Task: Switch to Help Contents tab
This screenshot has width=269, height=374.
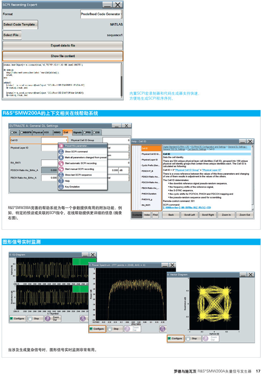Action: coord(137,215)
